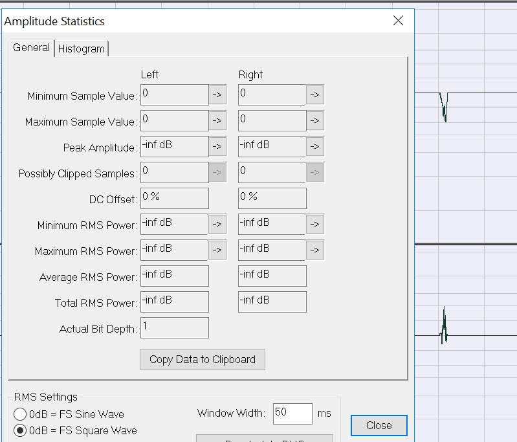This screenshot has width=517, height=442.
Task: Click the Right Minimum RMS Power arrow
Action: tap(314, 225)
